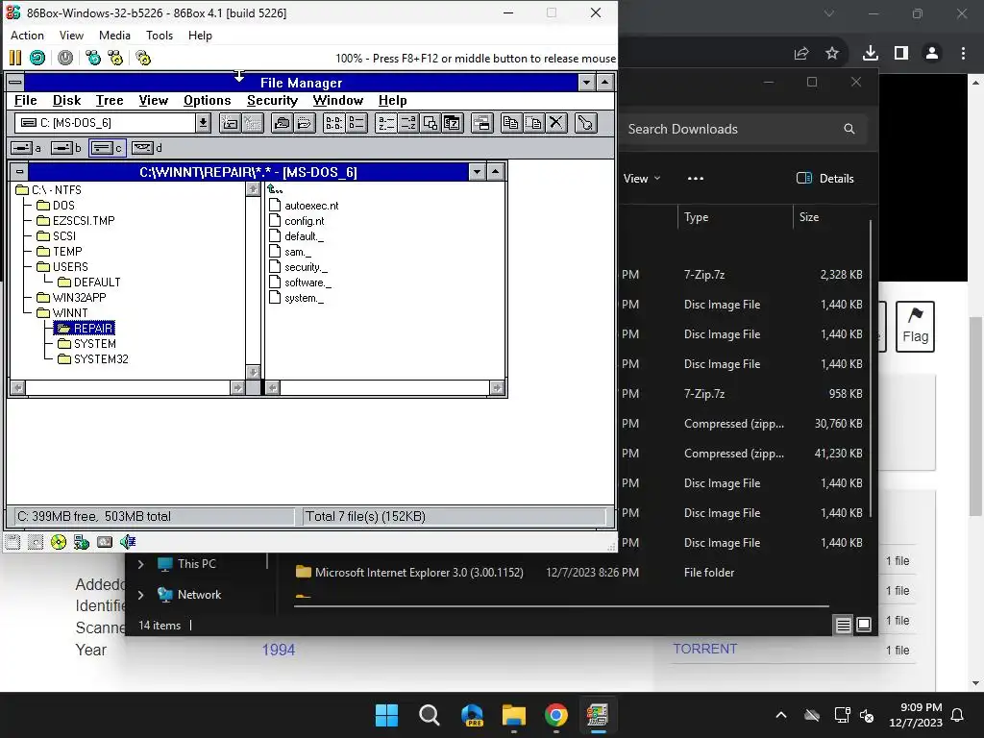This screenshot has width=984, height=738.
Task: Click the search magnifier in Search Downloads box
Action: [849, 129]
